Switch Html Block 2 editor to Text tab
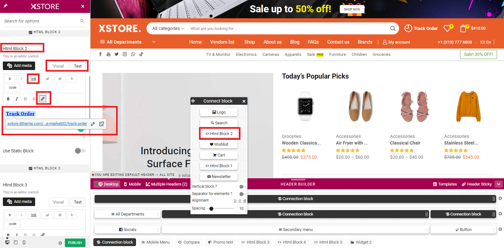The image size is (504, 248). coord(78,66)
